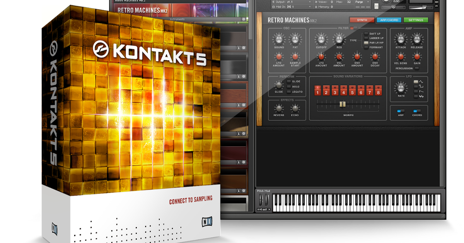Switch to the SYNTH tab

(x=362, y=20)
